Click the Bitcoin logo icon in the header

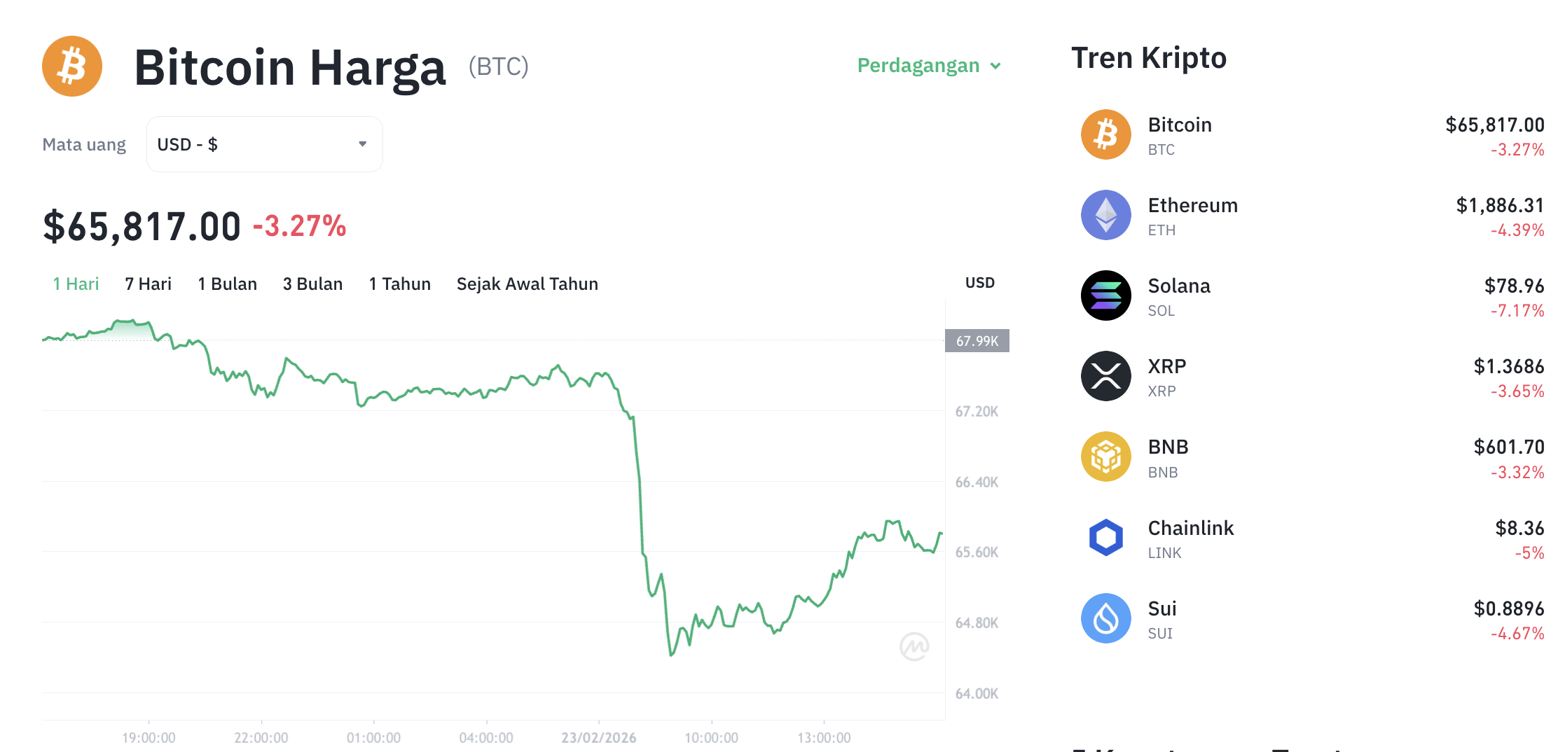point(72,65)
